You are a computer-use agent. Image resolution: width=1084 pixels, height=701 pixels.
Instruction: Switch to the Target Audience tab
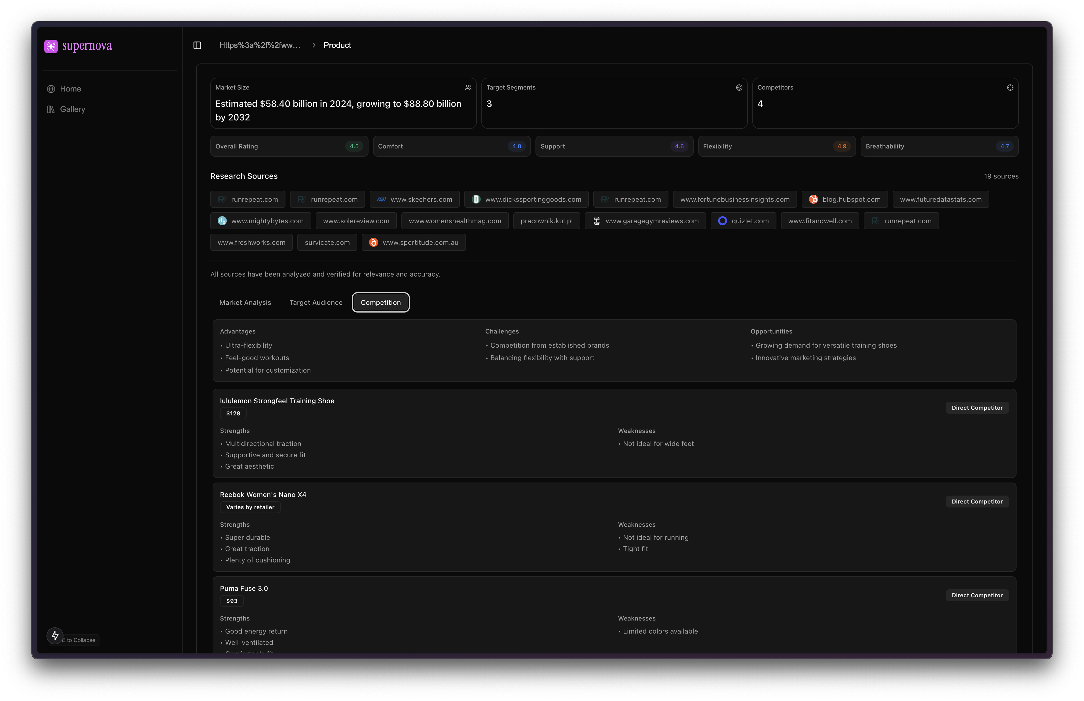pos(316,303)
